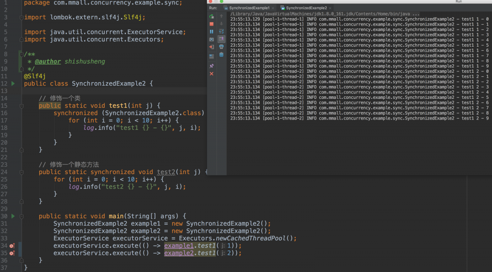This screenshot has height=272, width=492.
Task: Toggle scroll to end of console
Action: click(x=221, y=39)
